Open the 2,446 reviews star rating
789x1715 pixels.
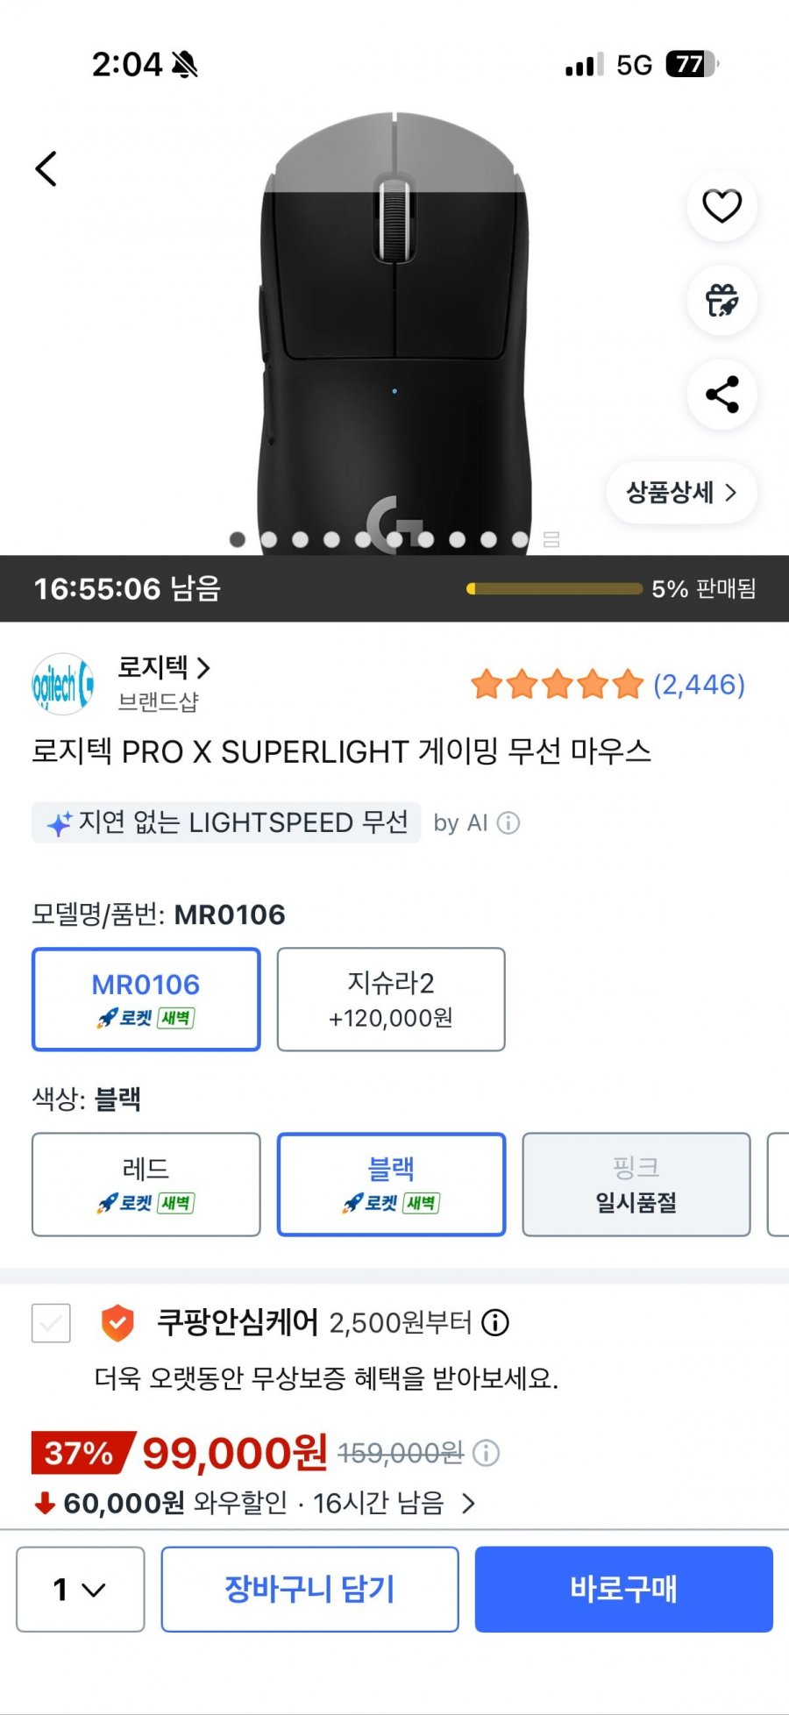(608, 685)
